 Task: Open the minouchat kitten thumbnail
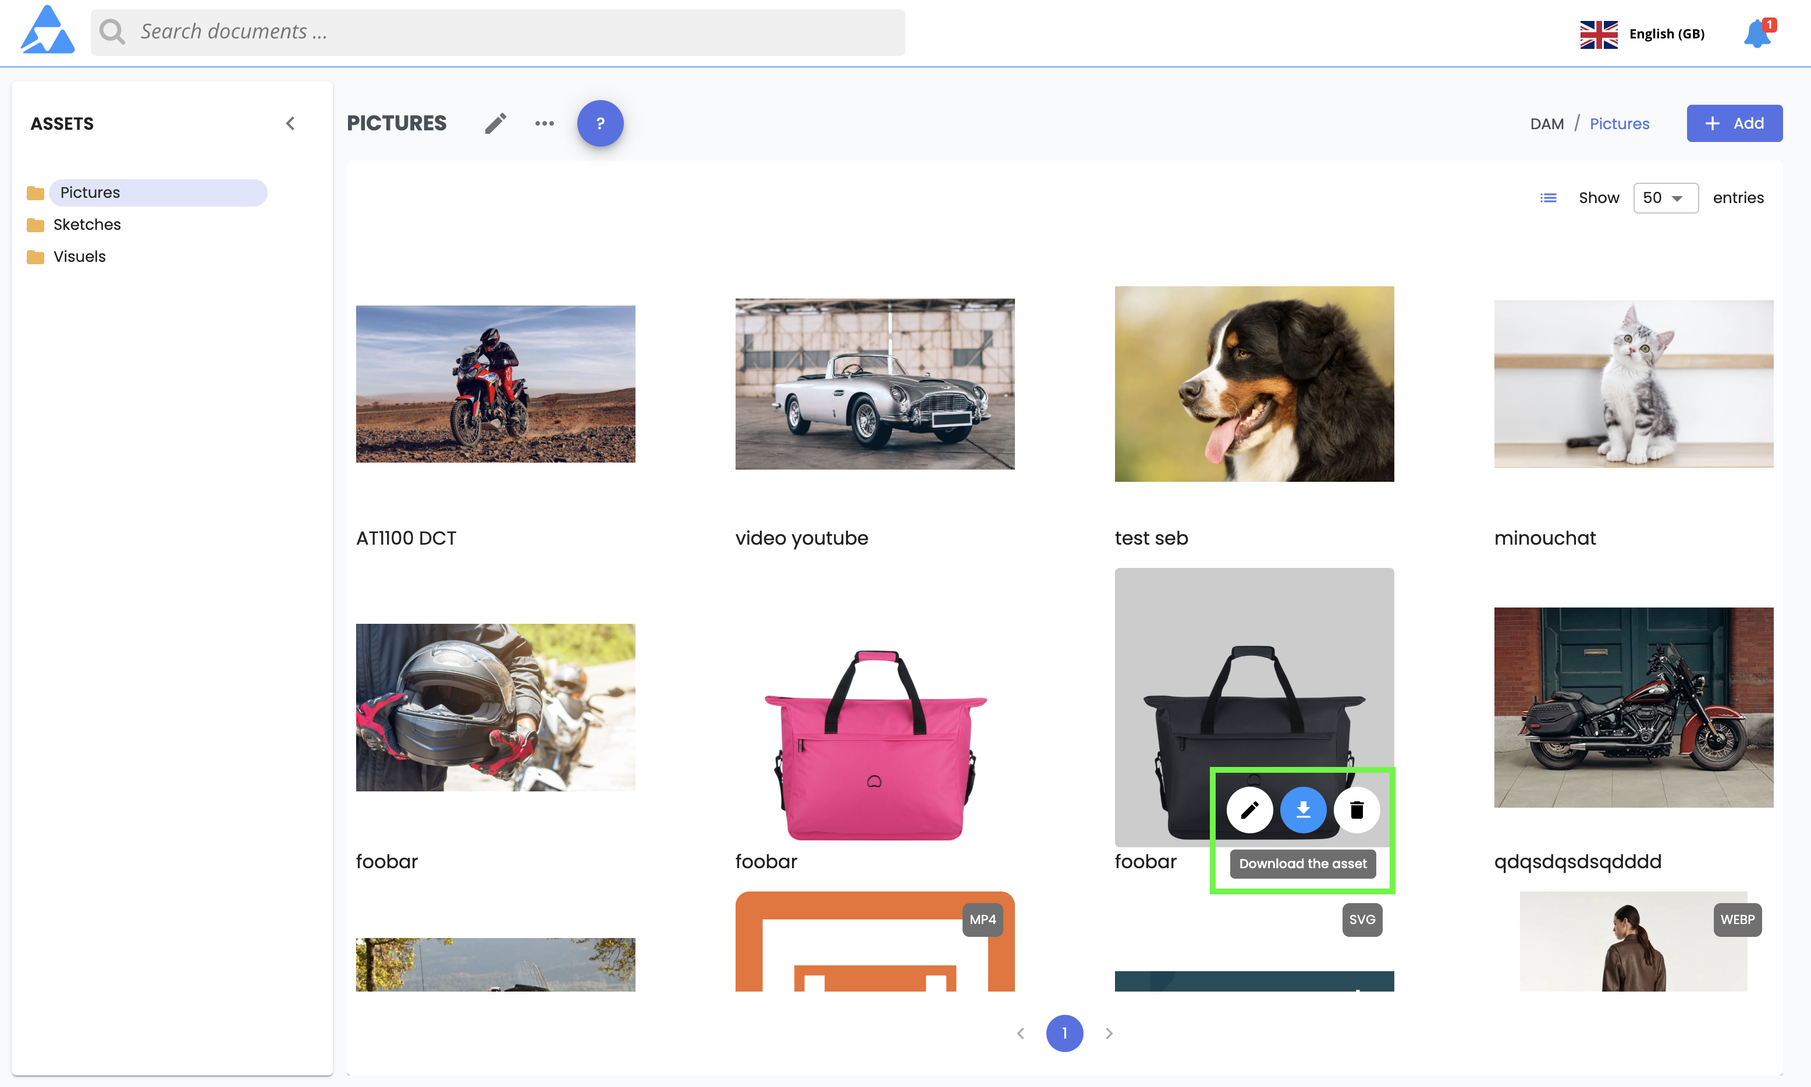pos(1633,384)
